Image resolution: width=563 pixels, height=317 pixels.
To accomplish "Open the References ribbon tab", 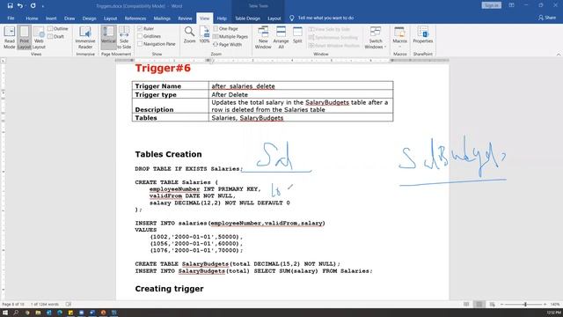I will (135, 18).
